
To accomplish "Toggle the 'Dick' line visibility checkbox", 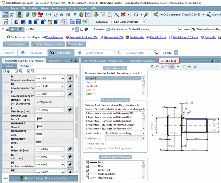I will [87, 162].
